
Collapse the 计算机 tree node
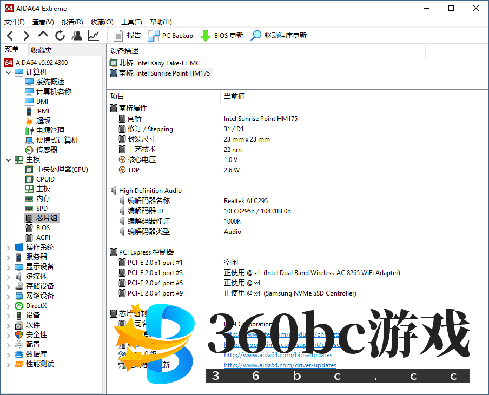click(x=8, y=72)
